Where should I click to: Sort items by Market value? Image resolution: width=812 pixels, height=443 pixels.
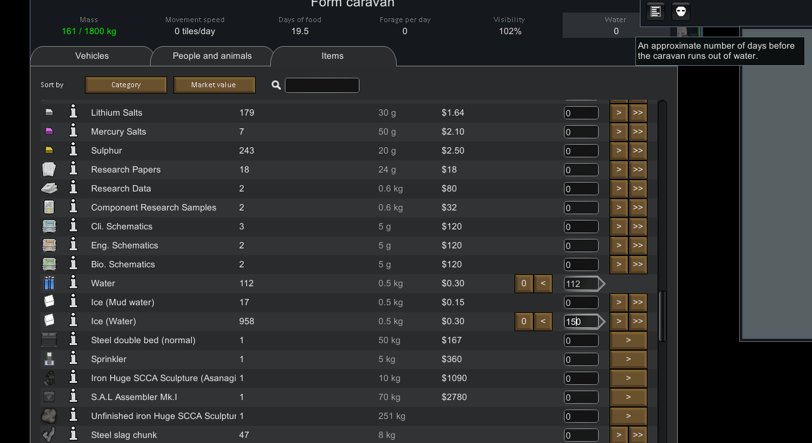(214, 85)
